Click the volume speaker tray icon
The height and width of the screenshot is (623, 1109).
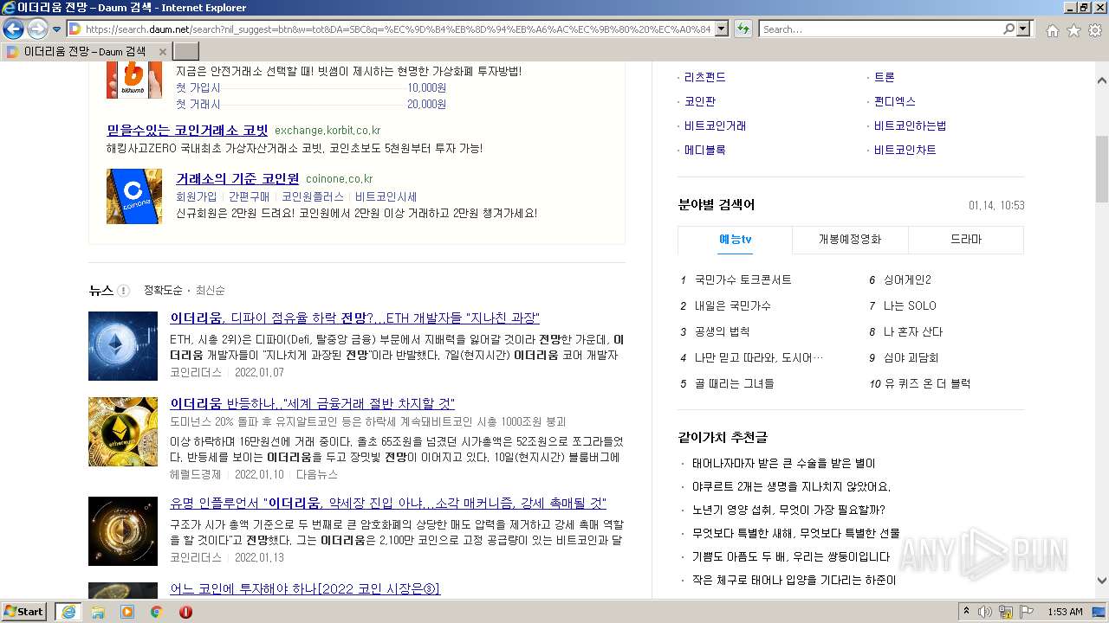984,612
